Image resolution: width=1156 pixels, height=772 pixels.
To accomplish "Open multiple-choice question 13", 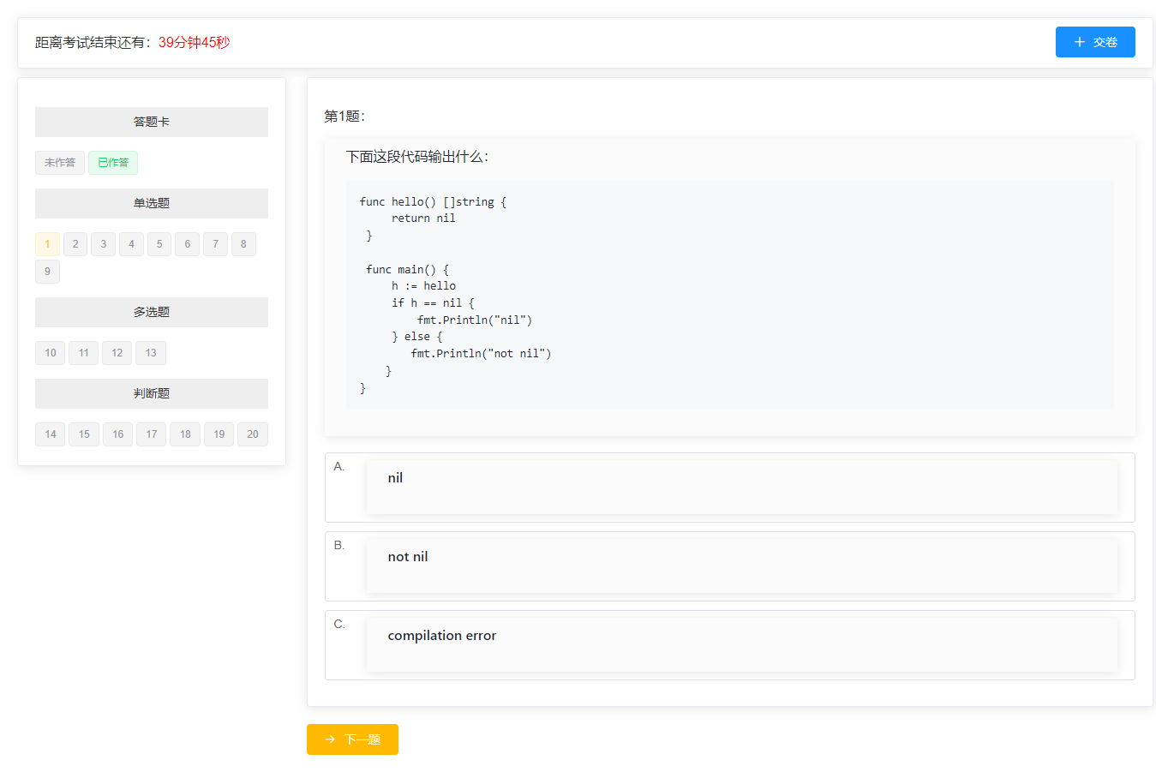I will (x=151, y=353).
